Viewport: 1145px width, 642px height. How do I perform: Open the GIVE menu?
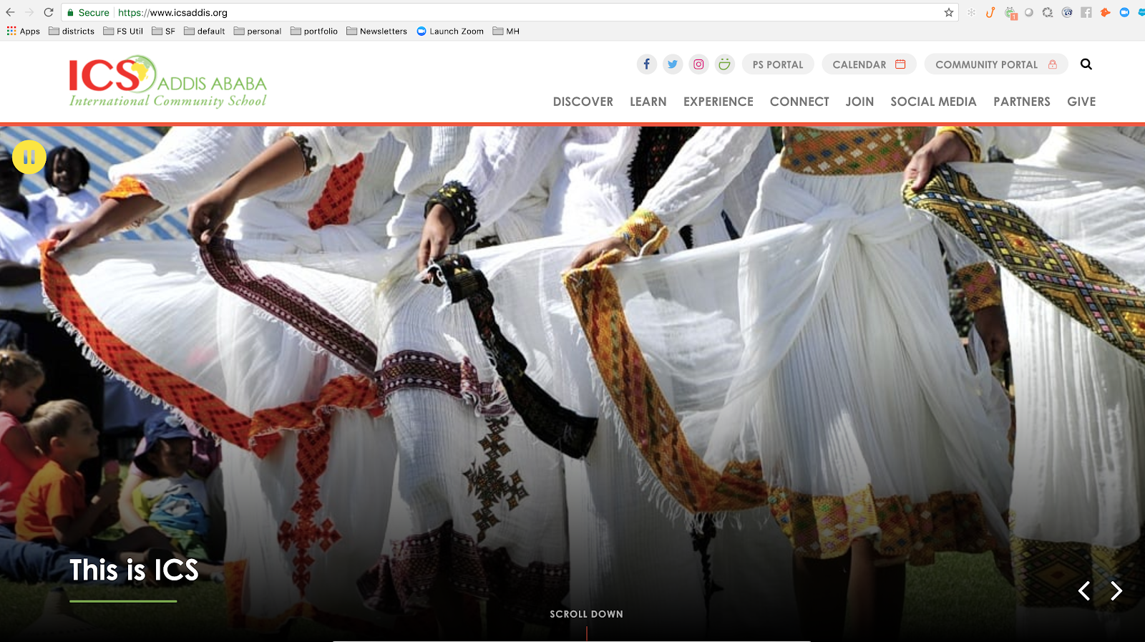(x=1081, y=102)
